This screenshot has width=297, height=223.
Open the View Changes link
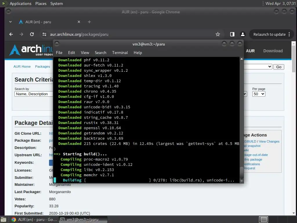[x=269, y=141]
